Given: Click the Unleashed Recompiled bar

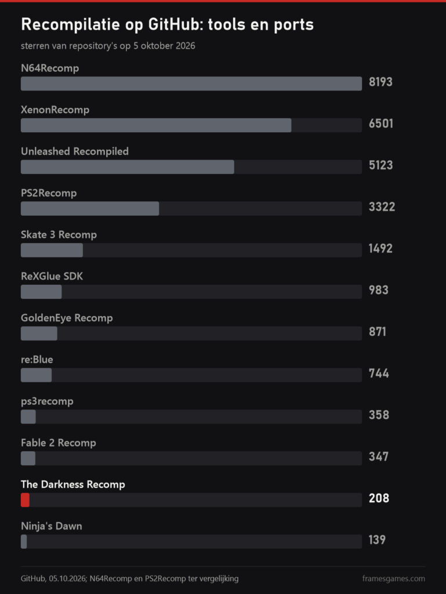Looking at the screenshot, I should (x=127, y=166).
